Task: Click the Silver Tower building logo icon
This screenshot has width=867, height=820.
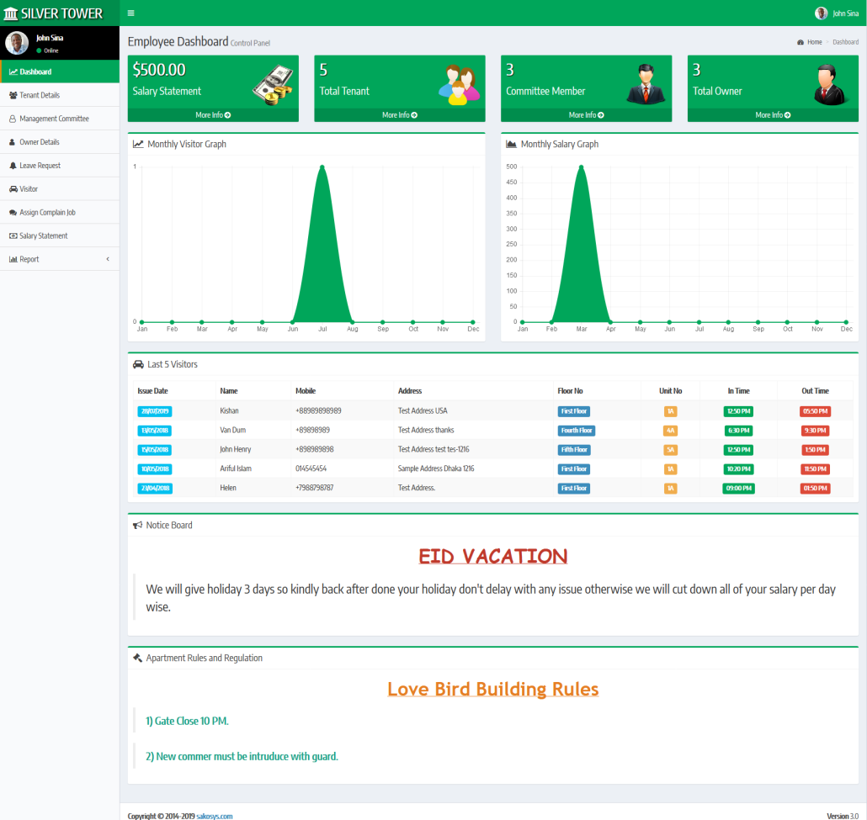Action: (x=11, y=13)
